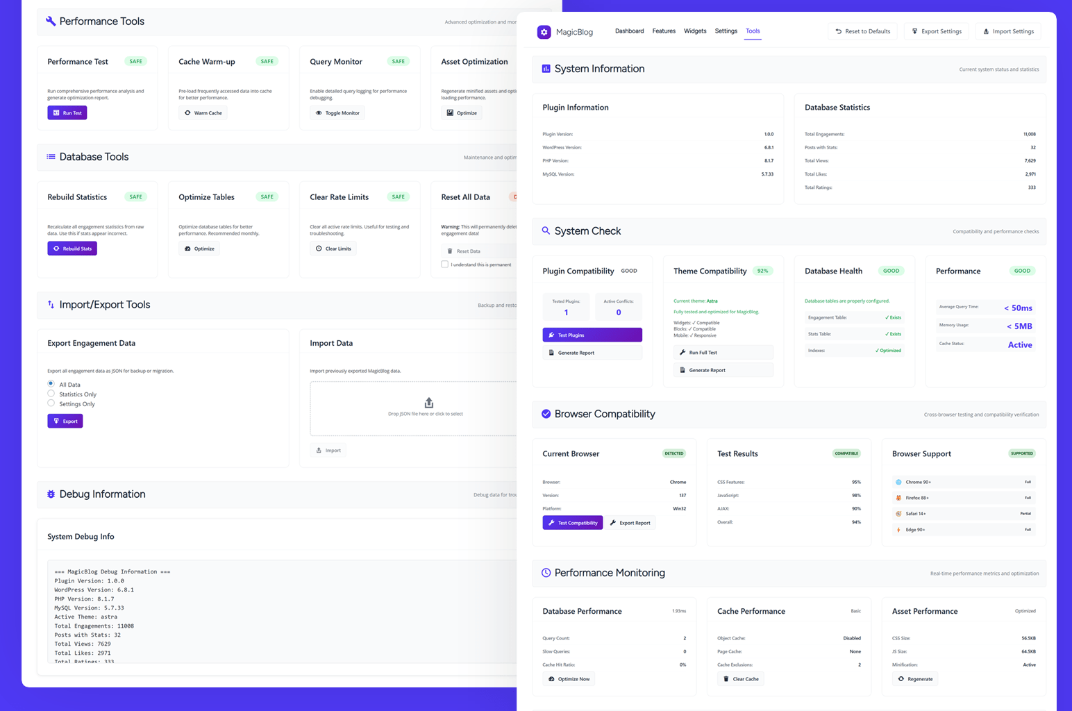Click the Reset to Defaults button
This screenshot has width=1072, height=711.
pyautogui.click(x=862, y=31)
